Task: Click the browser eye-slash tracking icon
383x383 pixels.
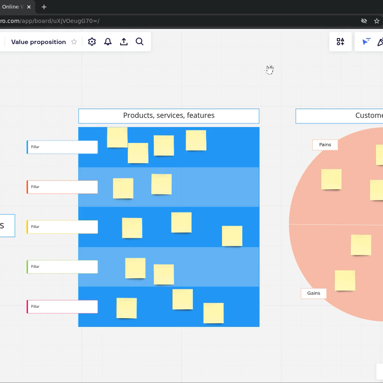Action: pos(364,21)
